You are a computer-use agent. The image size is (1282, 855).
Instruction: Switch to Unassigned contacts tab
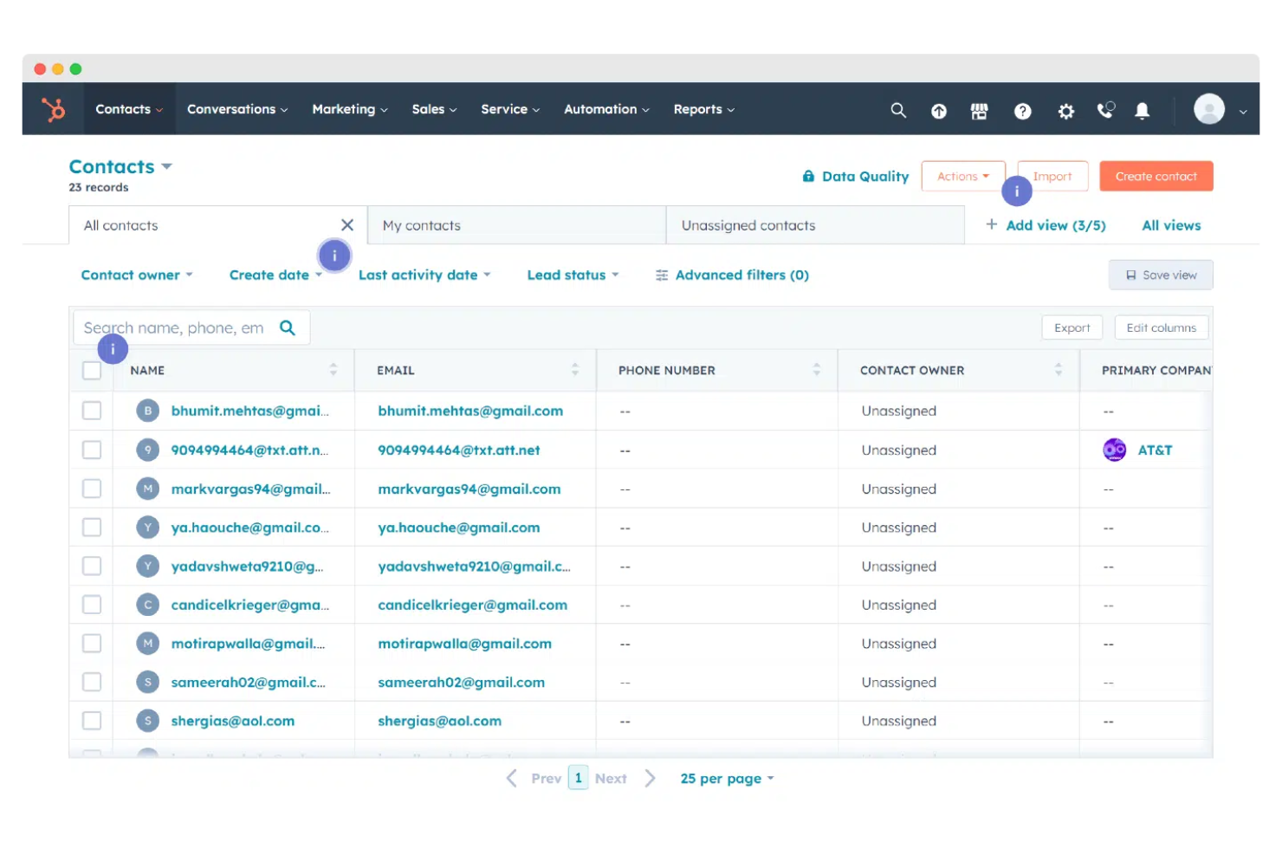click(815, 225)
